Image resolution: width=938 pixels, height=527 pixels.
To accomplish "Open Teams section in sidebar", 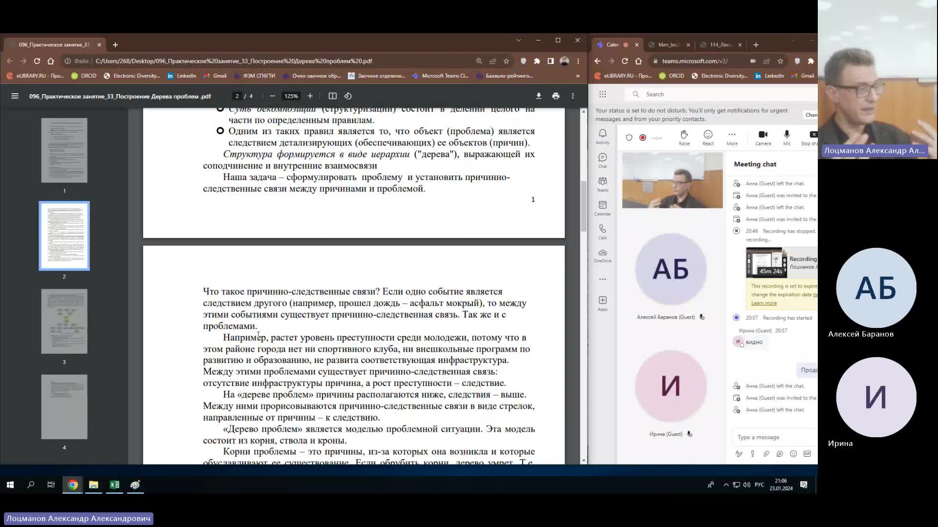I will 602,184.
